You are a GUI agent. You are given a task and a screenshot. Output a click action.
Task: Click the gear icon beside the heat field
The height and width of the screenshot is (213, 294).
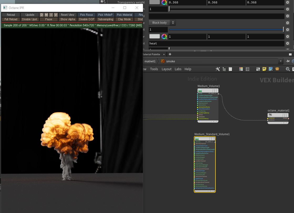(x=288, y=43)
